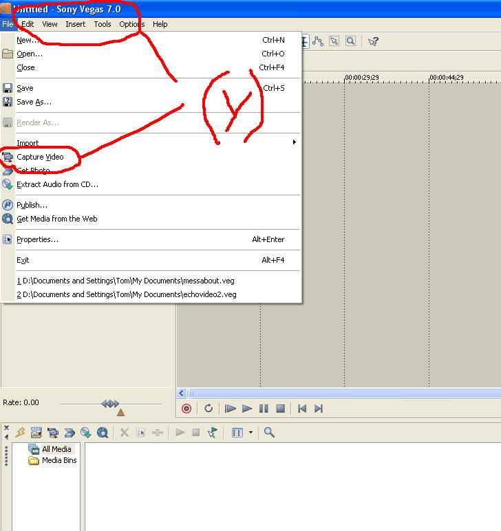The image size is (501, 531).
Task: Click Import Media icon in Project Media toolbar
Action: point(36,432)
